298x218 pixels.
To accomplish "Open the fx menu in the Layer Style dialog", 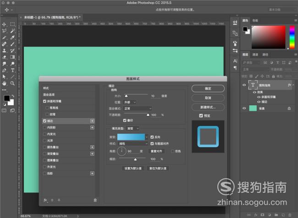I will coord(45,200).
